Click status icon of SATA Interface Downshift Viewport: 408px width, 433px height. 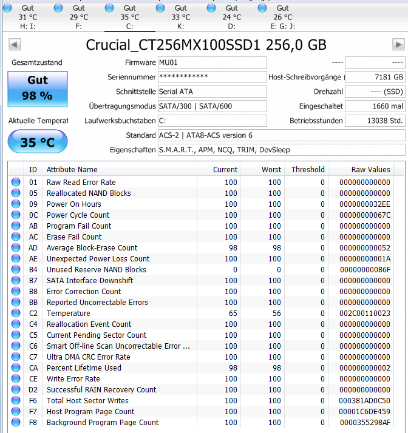point(16,280)
